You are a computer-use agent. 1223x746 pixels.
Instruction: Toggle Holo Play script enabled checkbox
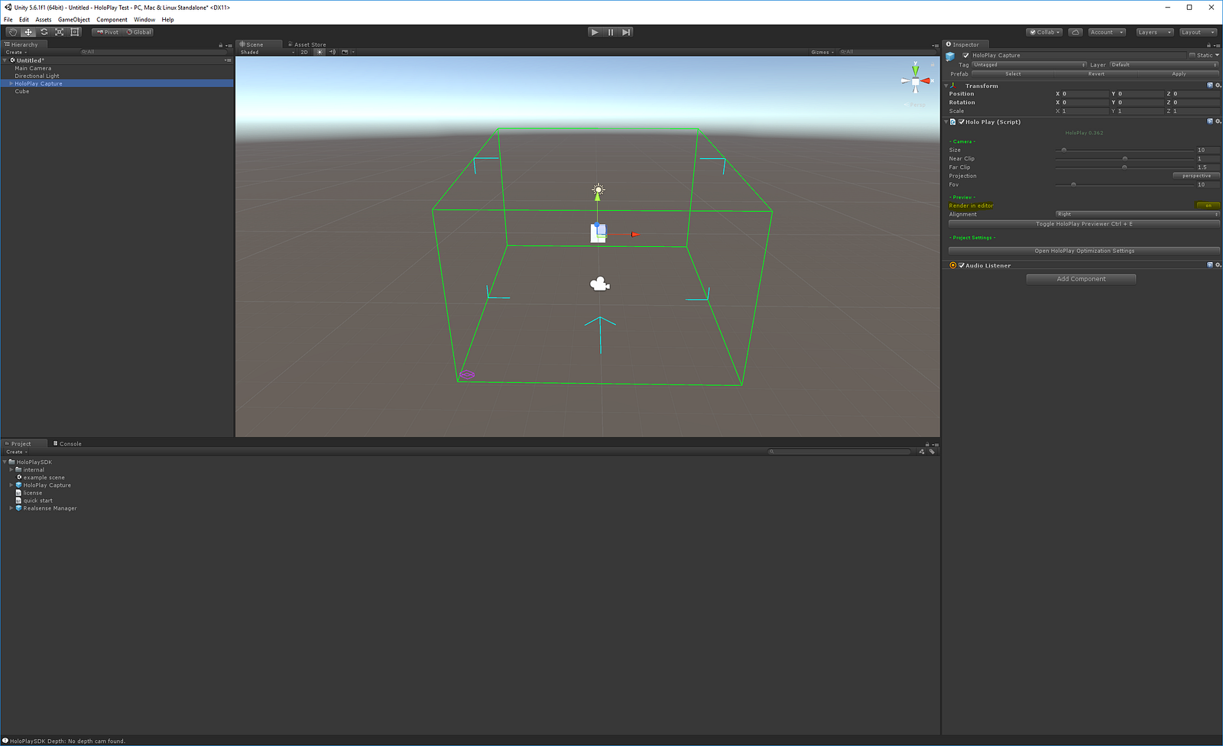pos(962,122)
